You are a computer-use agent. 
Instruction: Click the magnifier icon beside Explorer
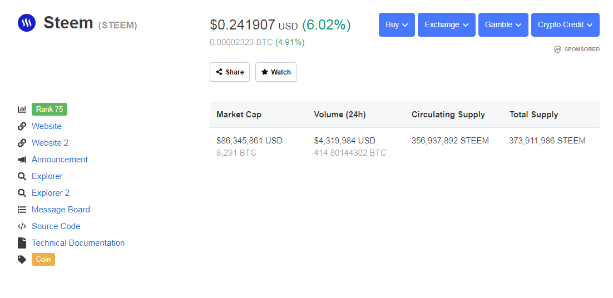22,176
